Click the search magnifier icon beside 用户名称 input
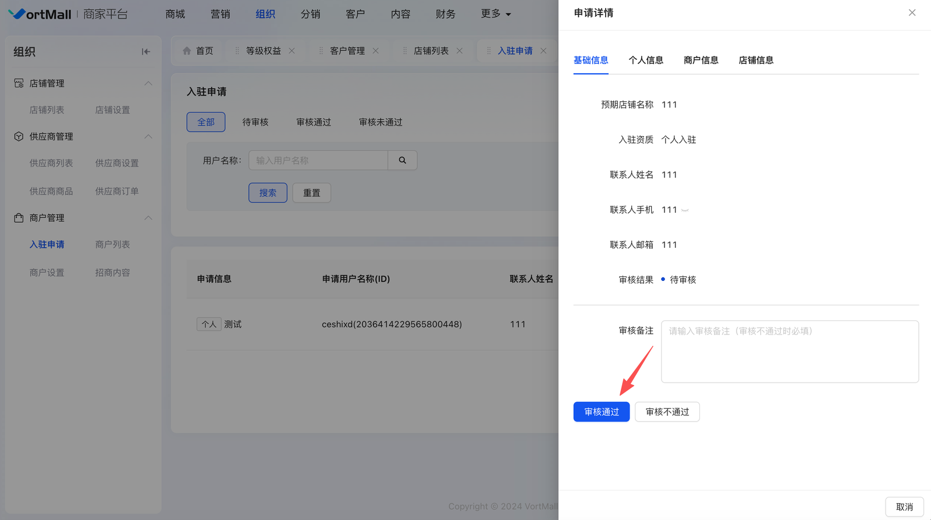This screenshot has width=931, height=520. coord(402,161)
